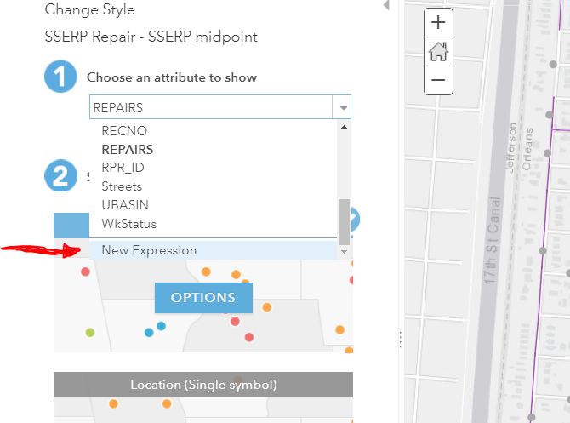The image size is (570, 423).
Task: Collapse the side panel arrow
Action: point(386,6)
